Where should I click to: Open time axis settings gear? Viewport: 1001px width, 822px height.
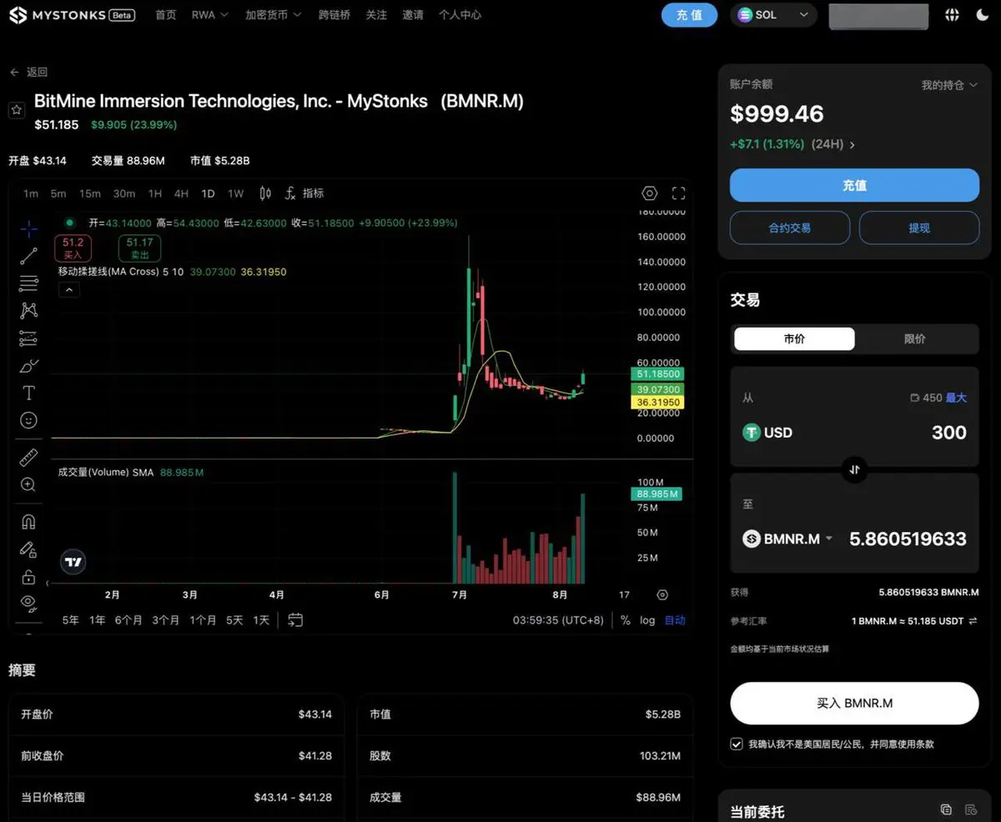click(662, 595)
